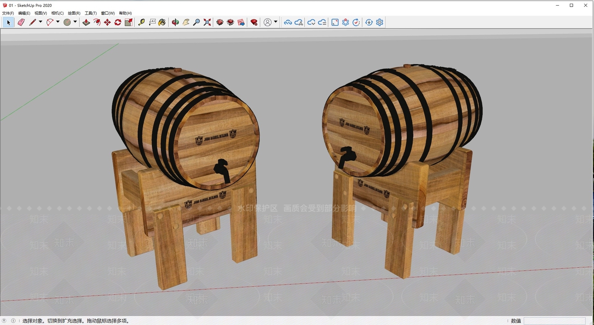Image resolution: width=594 pixels, height=325 pixels.
Task: Select the Push/Pull tool
Action: pos(86,22)
